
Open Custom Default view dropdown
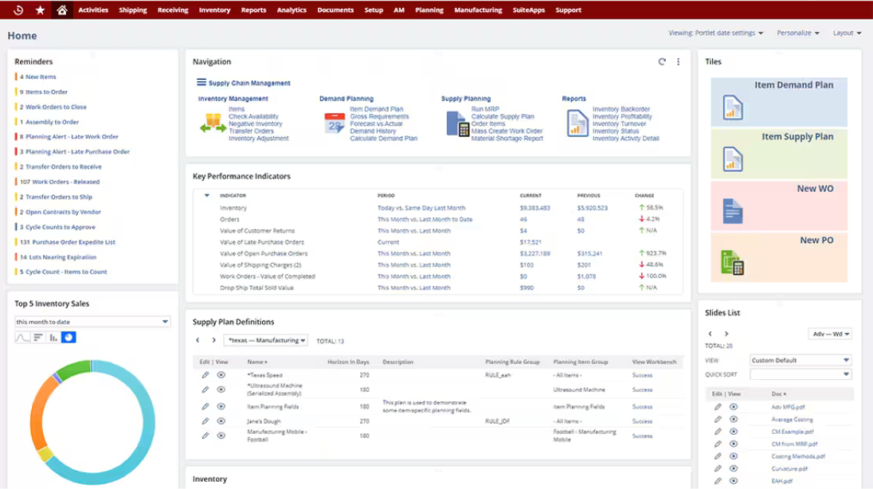pos(800,360)
